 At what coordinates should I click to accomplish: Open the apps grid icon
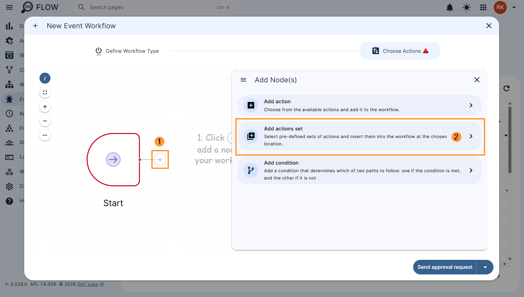pyautogui.click(x=483, y=7)
